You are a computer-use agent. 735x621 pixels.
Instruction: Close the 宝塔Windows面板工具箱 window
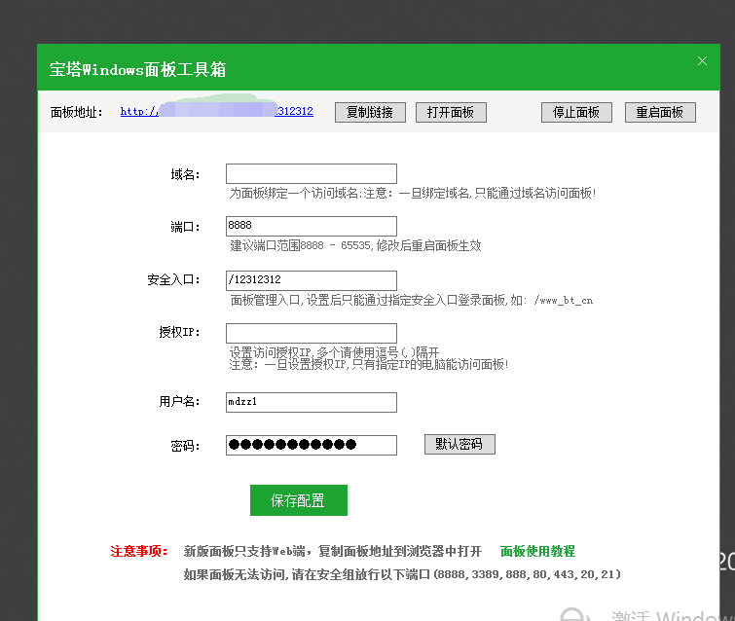[702, 61]
